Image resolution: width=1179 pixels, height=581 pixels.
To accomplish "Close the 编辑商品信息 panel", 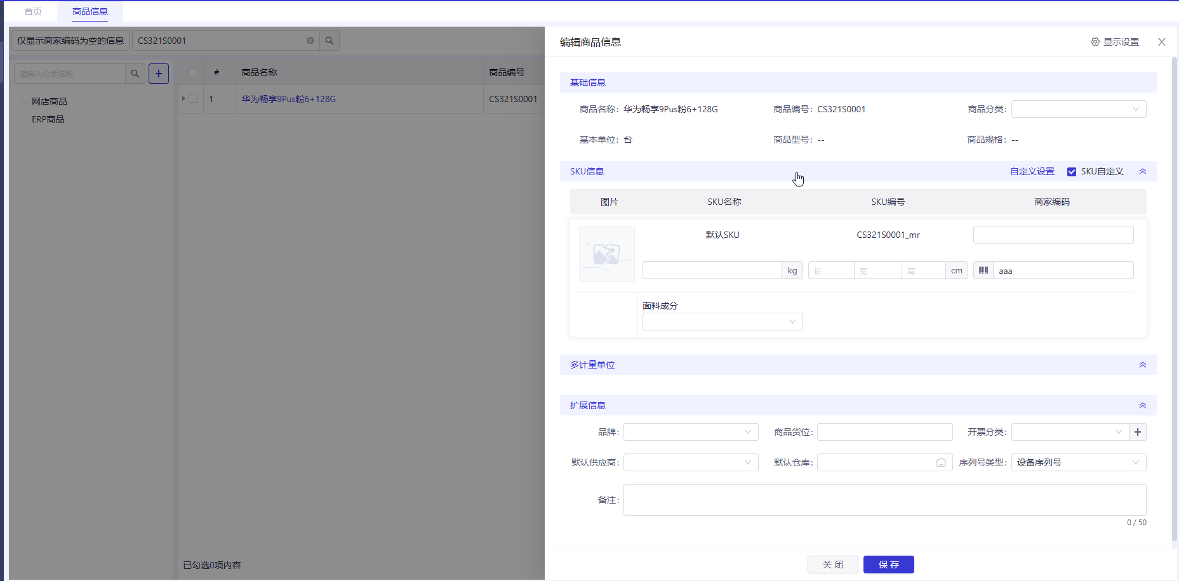I will [1162, 42].
